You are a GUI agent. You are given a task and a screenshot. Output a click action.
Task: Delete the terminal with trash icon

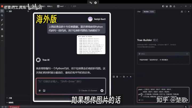pos(117,77)
